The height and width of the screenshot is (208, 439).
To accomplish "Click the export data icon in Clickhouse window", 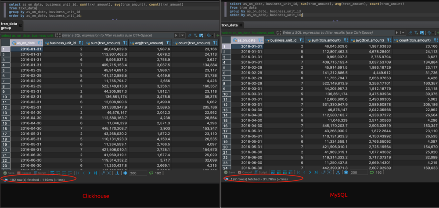I will 117,173.
